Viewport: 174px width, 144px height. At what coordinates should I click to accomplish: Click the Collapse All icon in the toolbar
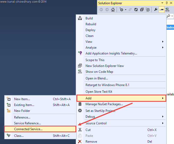point(142,10)
